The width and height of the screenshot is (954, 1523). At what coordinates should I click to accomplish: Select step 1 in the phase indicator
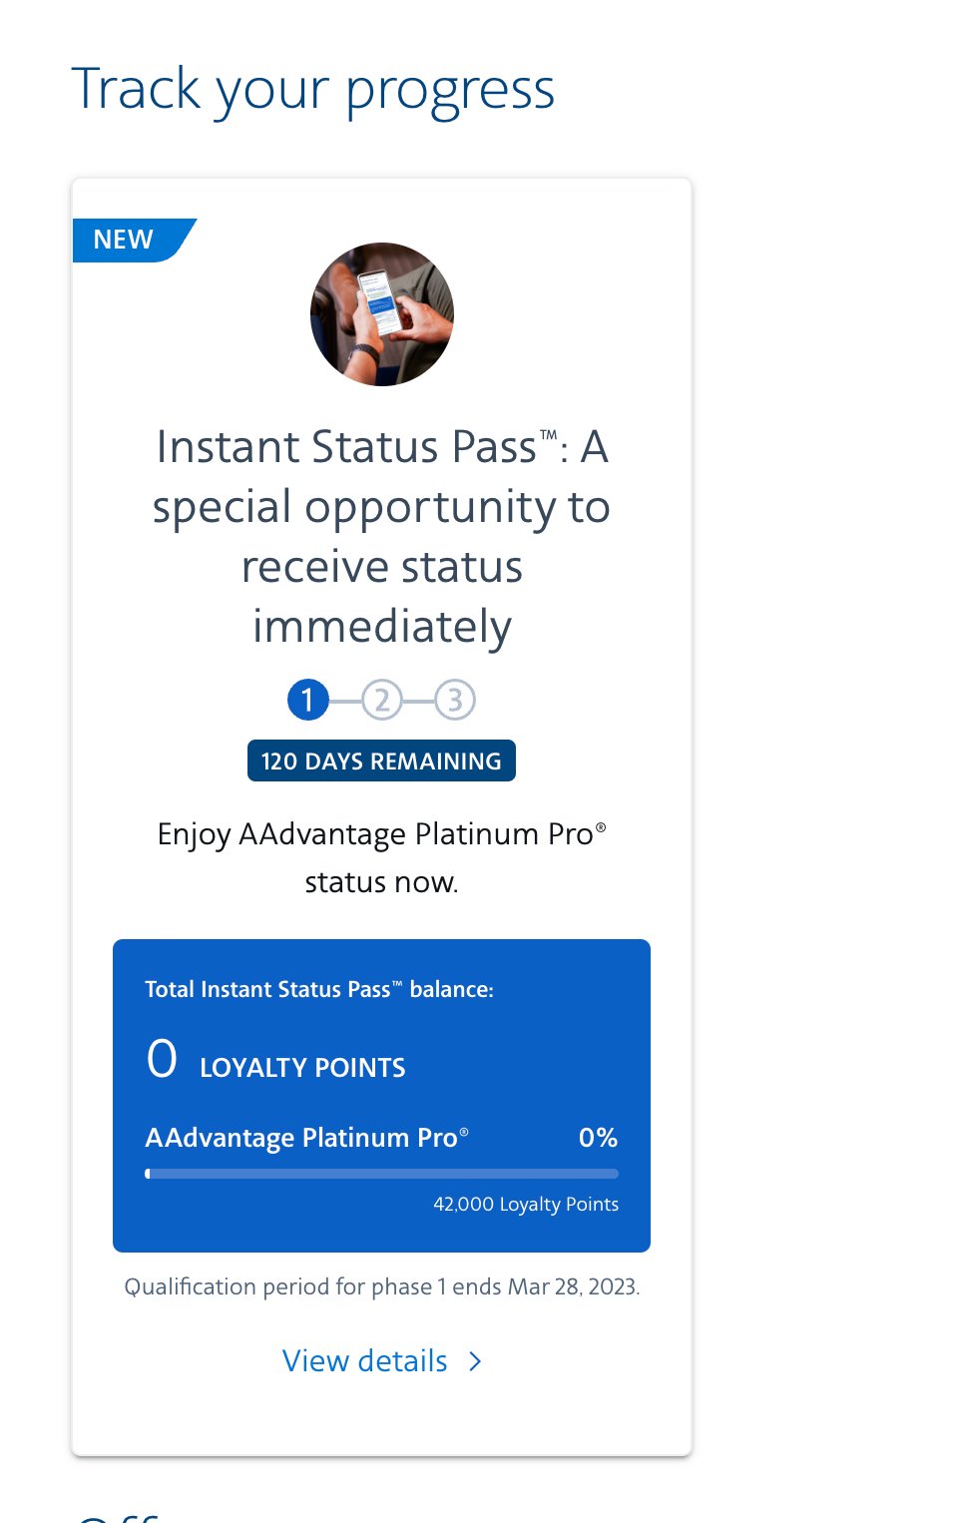(308, 700)
